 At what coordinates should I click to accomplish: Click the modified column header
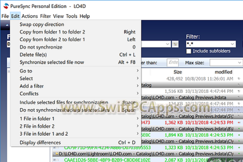(223, 72)
